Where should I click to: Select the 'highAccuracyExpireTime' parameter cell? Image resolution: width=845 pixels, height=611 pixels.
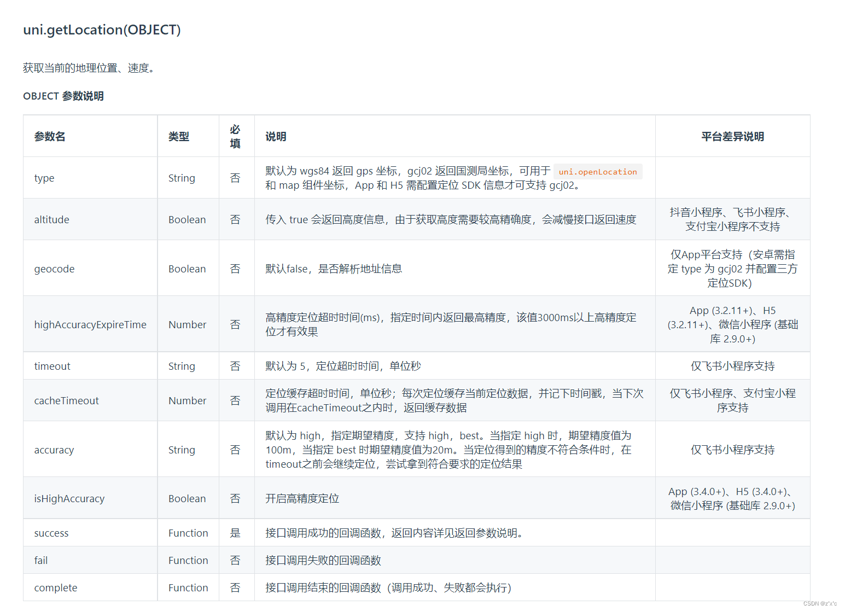[90, 324]
